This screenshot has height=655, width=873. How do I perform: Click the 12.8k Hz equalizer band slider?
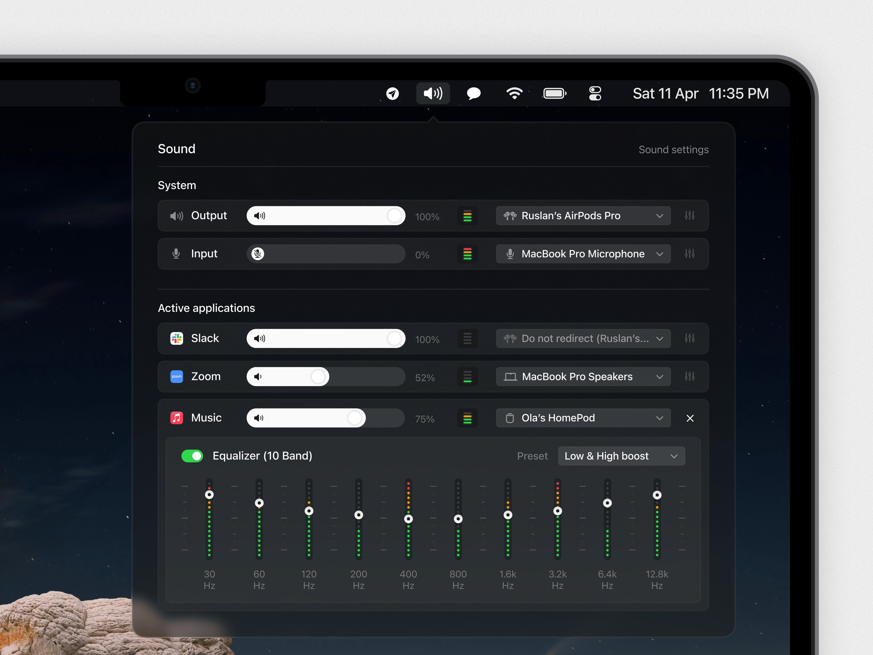pyautogui.click(x=657, y=519)
